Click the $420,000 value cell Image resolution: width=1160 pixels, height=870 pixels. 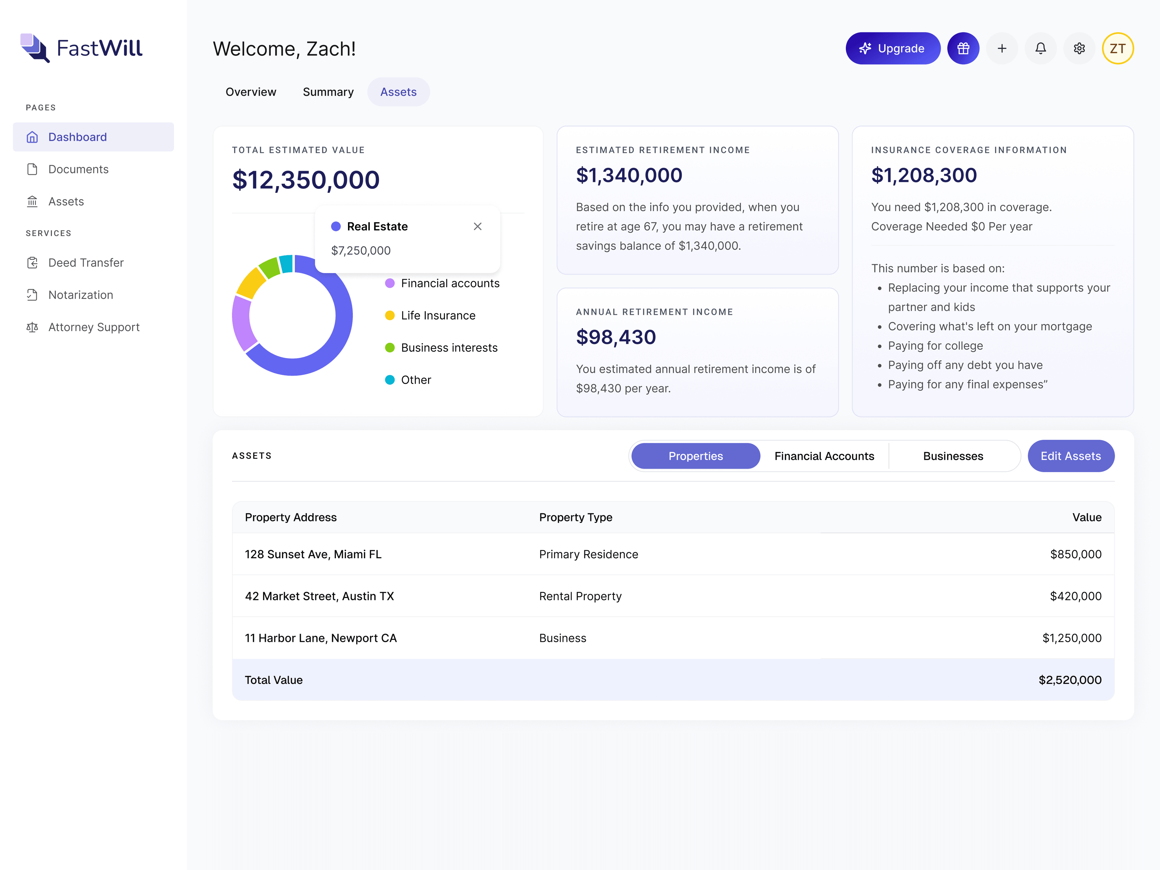(1076, 596)
